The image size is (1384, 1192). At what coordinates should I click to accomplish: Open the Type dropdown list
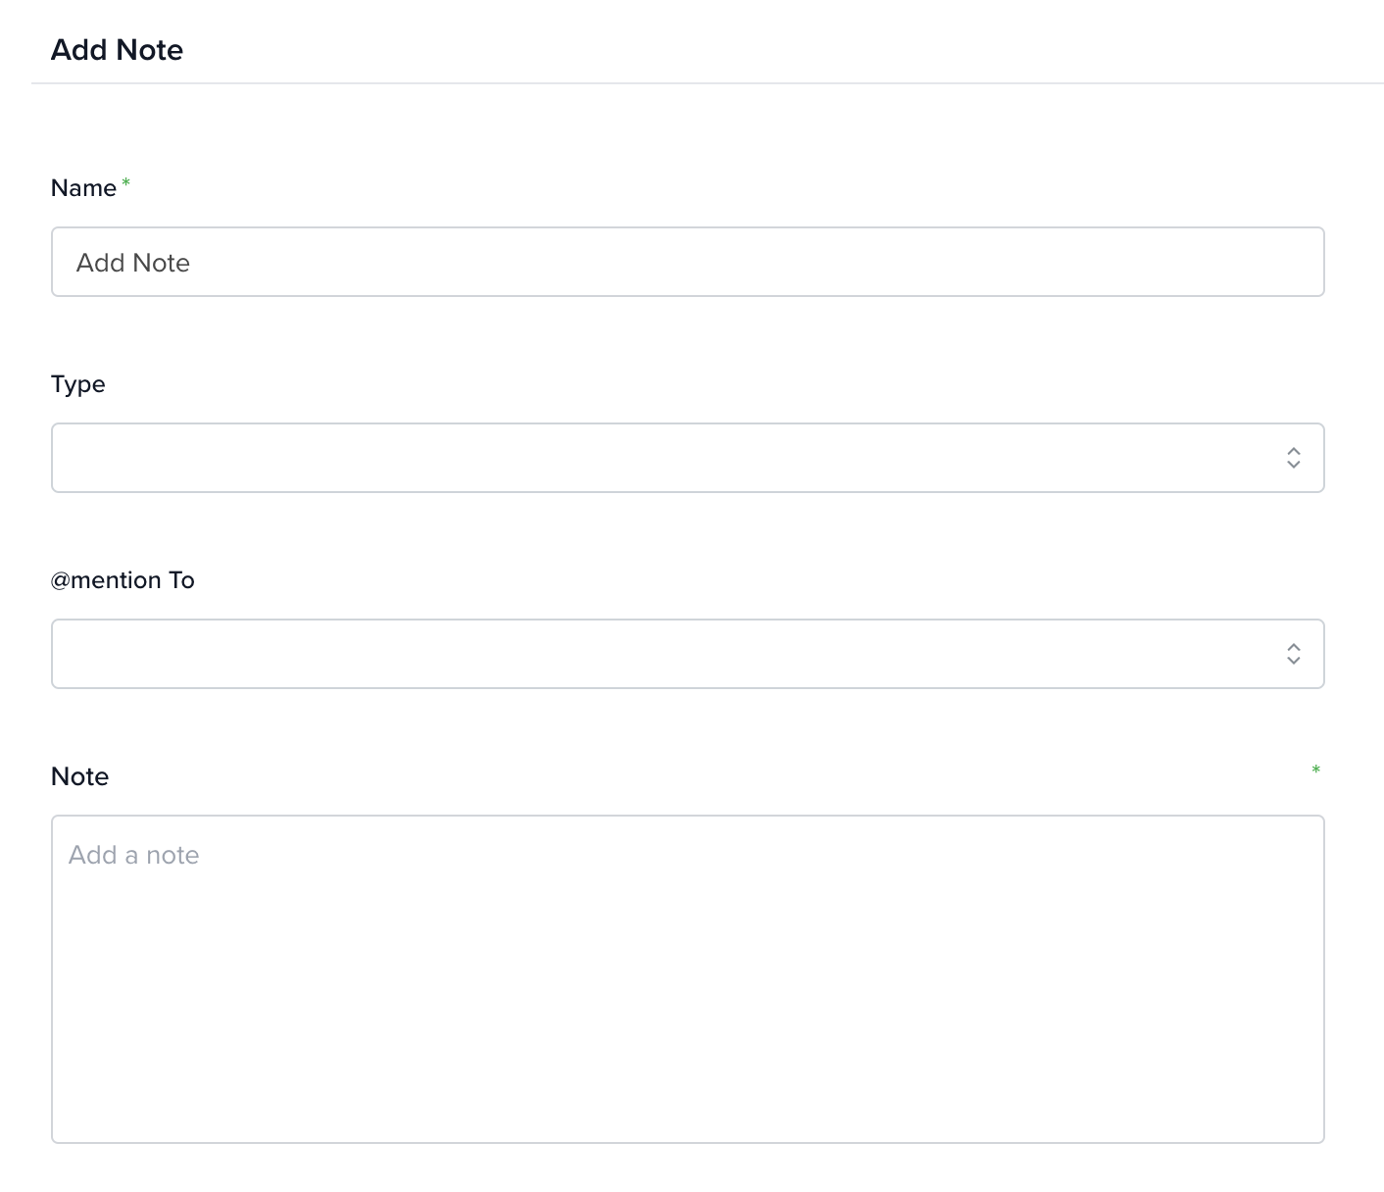pyautogui.click(x=688, y=458)
